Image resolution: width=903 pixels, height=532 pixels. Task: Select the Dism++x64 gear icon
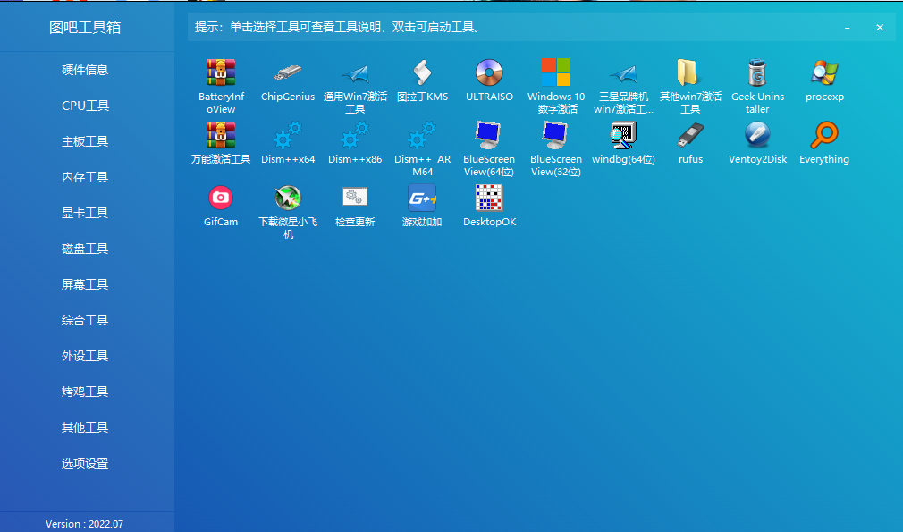[288, 136]
